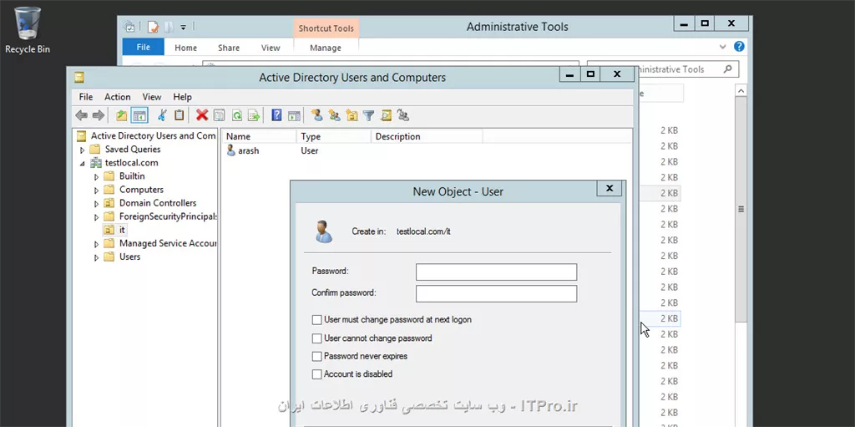Click the Back arrow in ADUC toolbar
The height and width of the screenshot is (427, 855).
point(81,115)
